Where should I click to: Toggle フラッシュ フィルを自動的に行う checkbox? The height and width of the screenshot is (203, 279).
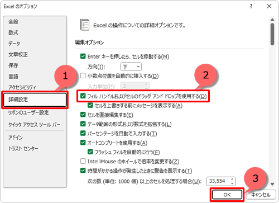(x=90, y=152)
